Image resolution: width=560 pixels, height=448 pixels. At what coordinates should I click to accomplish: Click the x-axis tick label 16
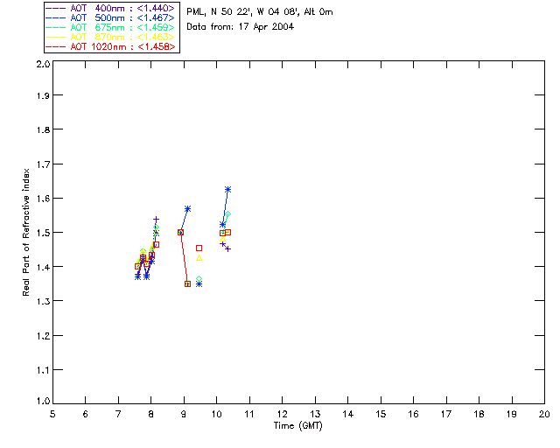pos(413,414)
